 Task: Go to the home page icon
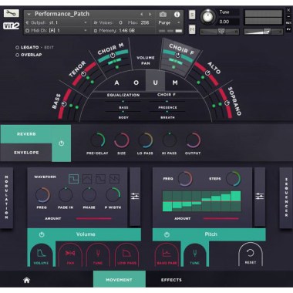tap(26, 280)
